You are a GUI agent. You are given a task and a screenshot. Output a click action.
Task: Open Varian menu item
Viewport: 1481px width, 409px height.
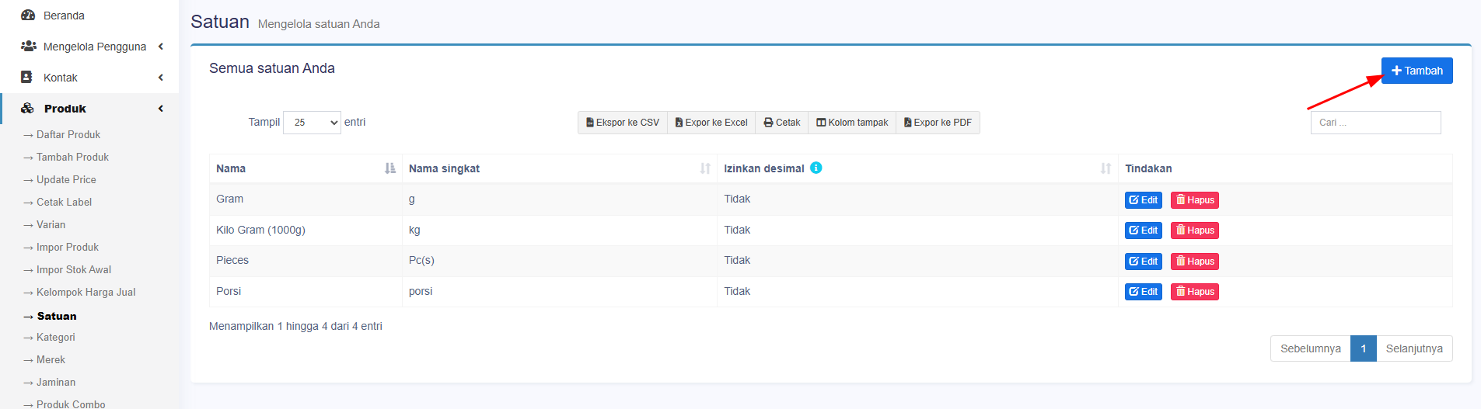point(51,224)
